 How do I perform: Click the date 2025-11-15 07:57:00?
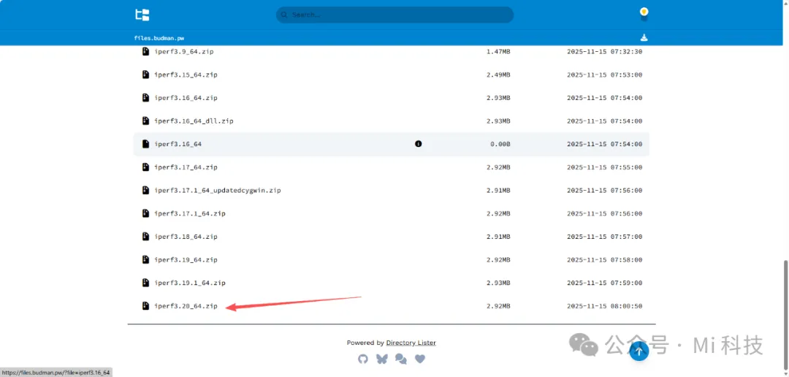(604, 237)
